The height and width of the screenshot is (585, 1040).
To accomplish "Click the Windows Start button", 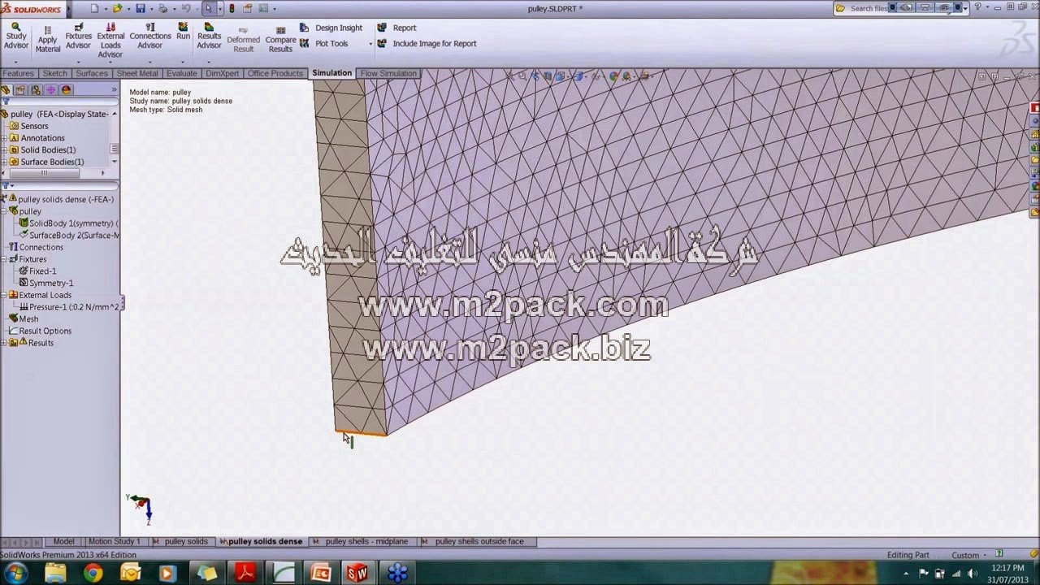I will click(15, 573).
